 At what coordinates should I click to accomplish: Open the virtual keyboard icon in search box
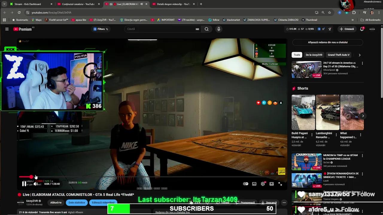pyautogui.click(x=197, y=29)
